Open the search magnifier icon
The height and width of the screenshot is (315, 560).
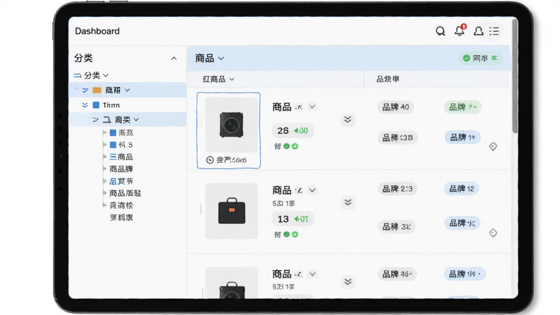tap(440, 31)
